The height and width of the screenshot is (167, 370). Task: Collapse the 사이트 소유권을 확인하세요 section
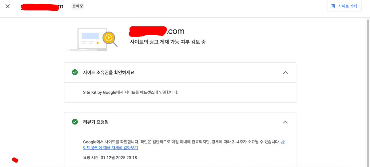pos(285,72)
